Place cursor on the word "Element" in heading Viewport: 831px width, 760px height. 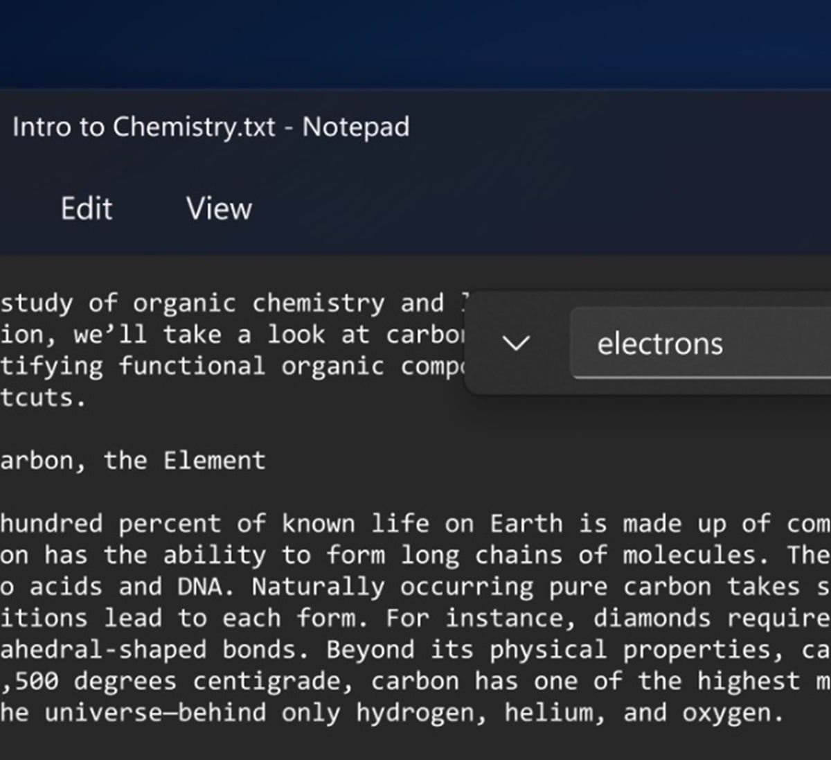(214, 461)
